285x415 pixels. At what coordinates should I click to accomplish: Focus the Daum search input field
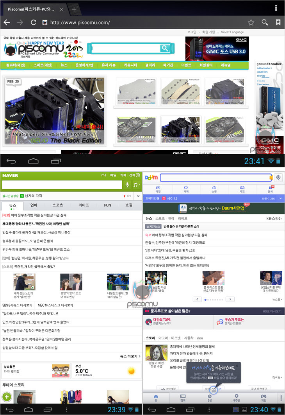[x=216, y=178]
